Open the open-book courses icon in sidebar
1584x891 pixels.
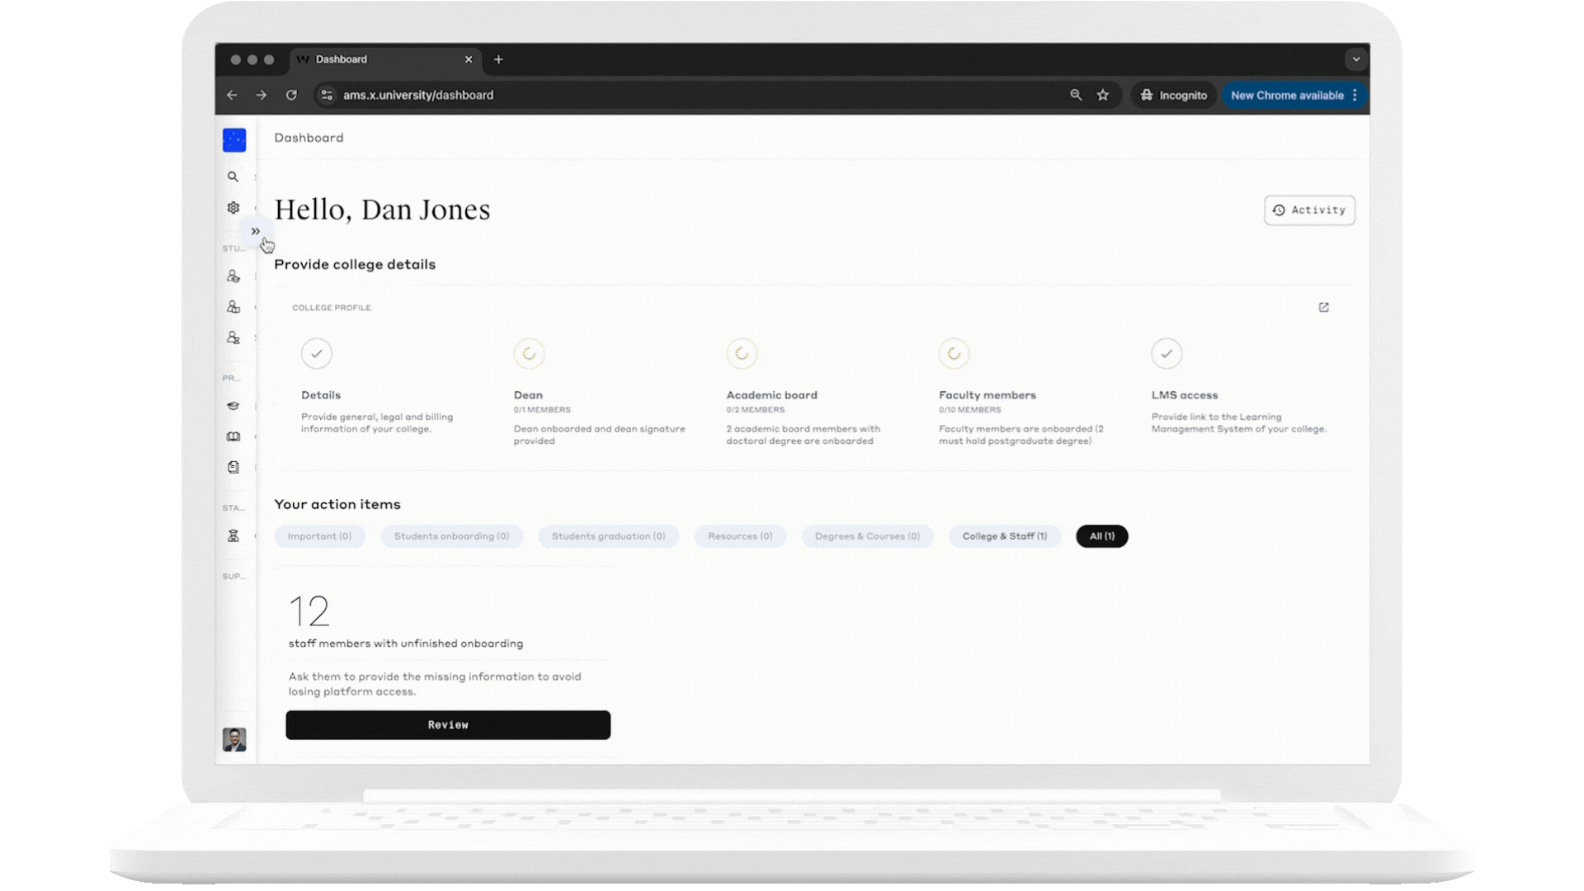click(233, 436)
